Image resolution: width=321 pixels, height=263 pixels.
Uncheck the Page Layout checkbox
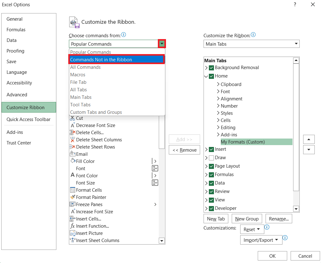[211, 166]
